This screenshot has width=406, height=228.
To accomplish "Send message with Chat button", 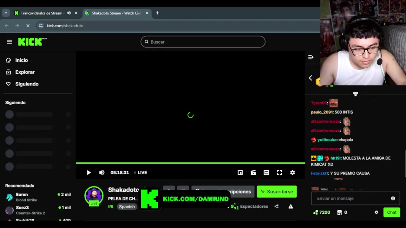I will pos(392,212).
